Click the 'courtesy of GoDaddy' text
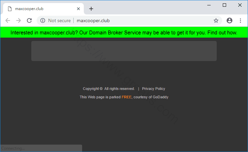The image size is (248, 152). tap(151, 97)
